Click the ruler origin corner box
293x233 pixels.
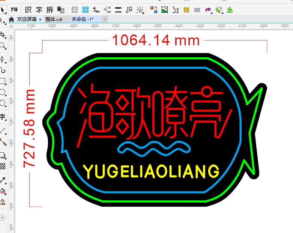pos(12,27)
